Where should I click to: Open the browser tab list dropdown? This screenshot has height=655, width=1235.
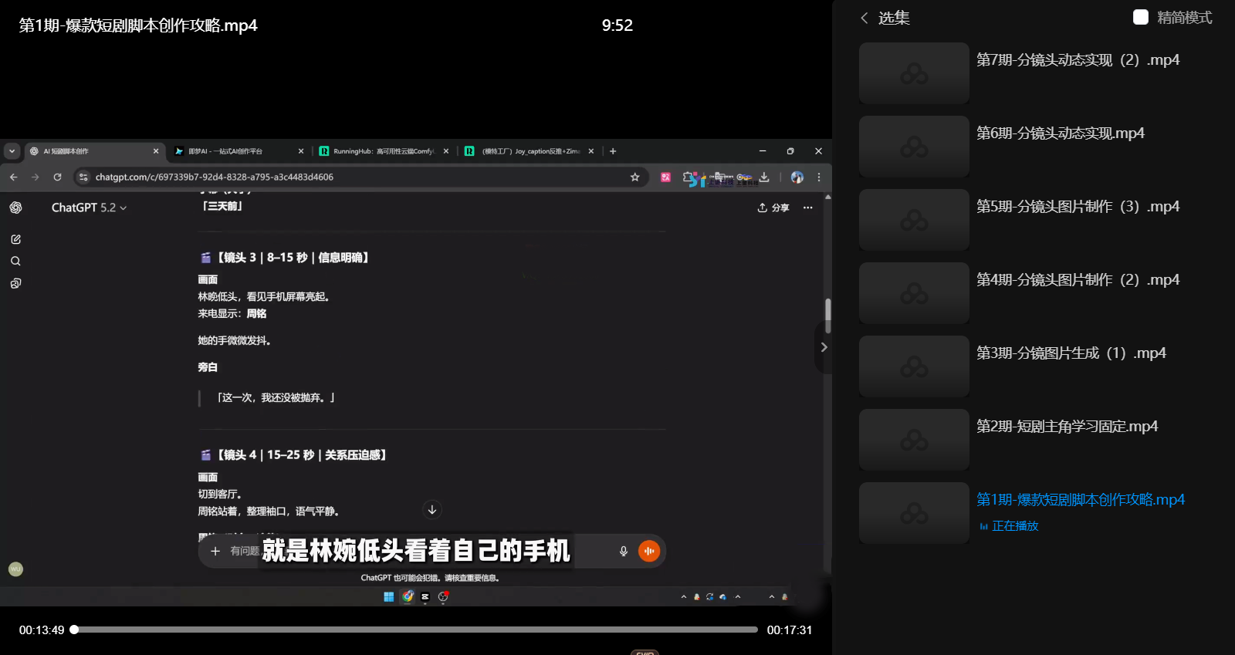(12, 151)
